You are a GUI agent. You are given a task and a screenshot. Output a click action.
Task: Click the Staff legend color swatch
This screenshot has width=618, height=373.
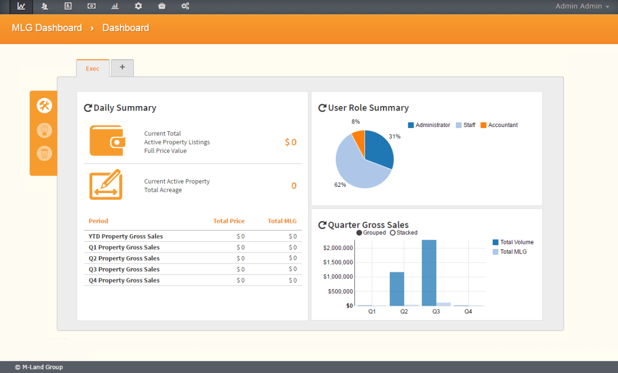458,125
